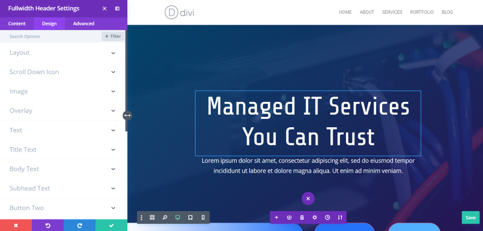This screenshot has width=483, height=231.
Task: Click the plus icon in purple toolbar
Action: pos(277,218)
